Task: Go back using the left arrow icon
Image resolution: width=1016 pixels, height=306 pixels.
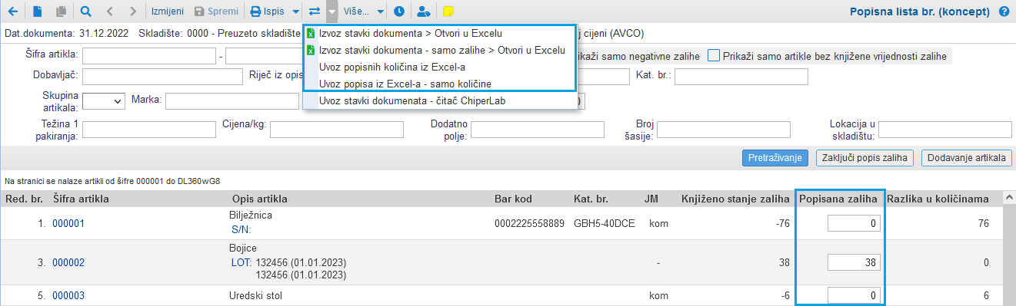Action: click(12, 12)
